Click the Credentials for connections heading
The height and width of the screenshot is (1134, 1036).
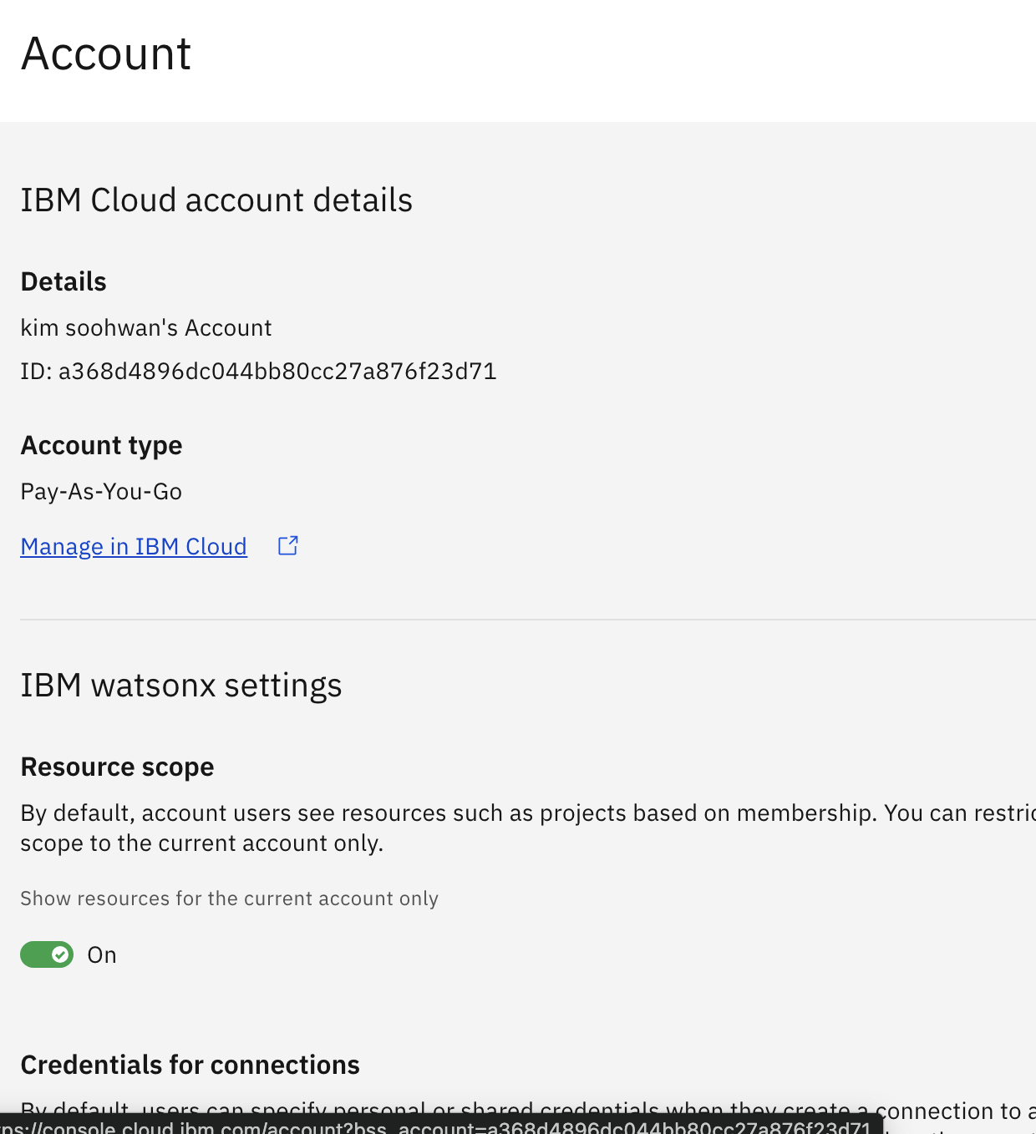tap(190, 1066)
